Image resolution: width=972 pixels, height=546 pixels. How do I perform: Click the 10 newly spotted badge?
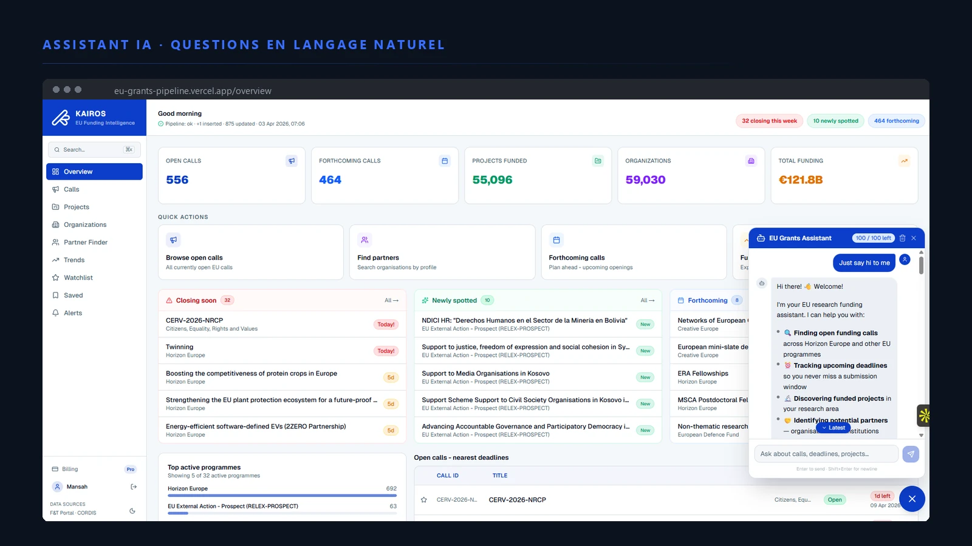click(x=835, y=121)
